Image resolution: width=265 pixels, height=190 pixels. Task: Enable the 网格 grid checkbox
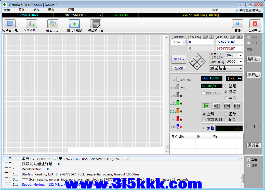pyautogui.click(x=203, y=128)
